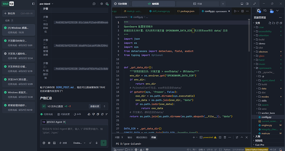Image resolution: width=285 pixels, height=151 pixels.
Task: Create a new file in the explorer
Action: [270, 23]
